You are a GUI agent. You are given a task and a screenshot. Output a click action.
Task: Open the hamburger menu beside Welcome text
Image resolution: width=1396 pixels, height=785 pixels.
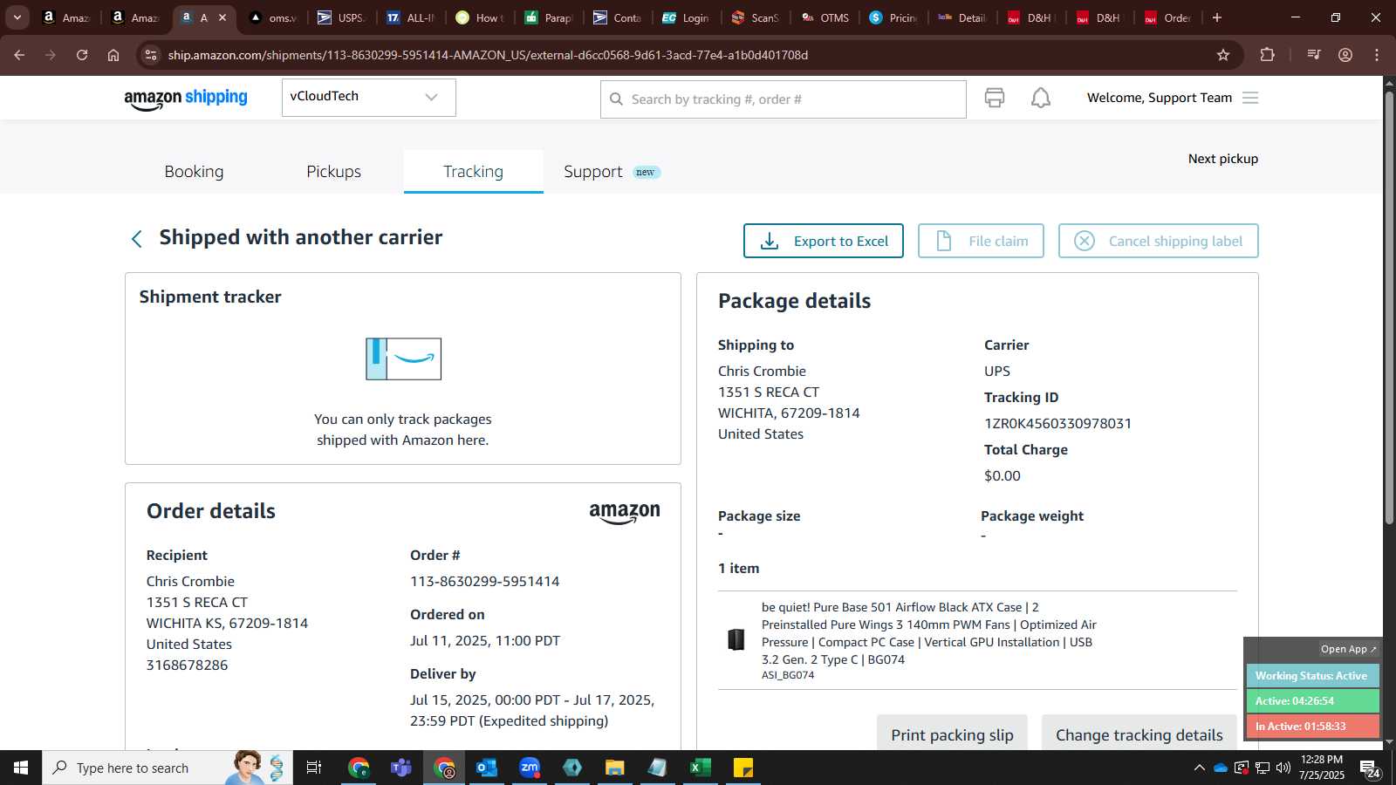pos(1250,98)
